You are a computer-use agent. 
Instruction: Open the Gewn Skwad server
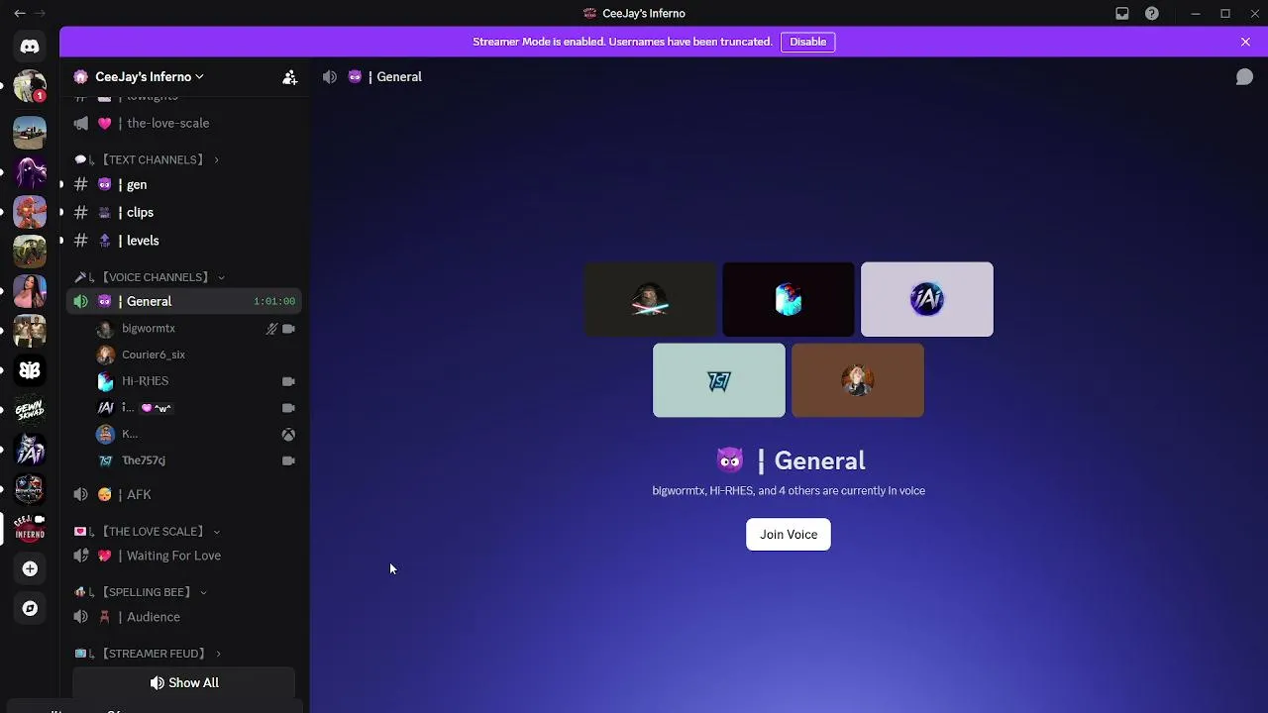coord(30,410)
